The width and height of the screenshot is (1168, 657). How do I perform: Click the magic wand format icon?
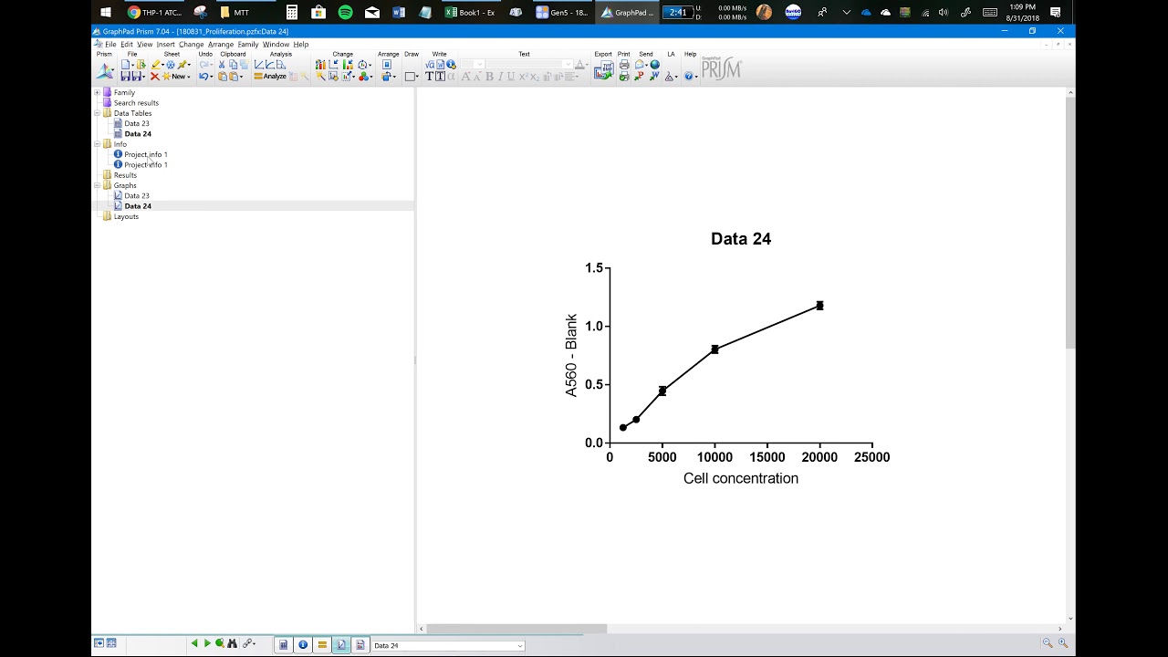tap(320, 76)
